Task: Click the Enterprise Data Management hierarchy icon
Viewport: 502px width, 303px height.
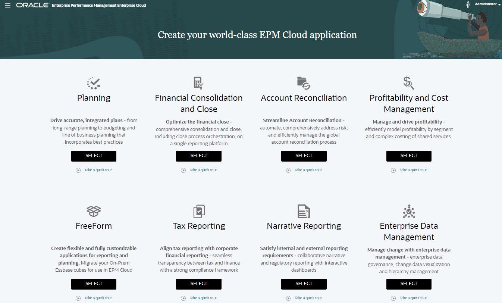Action: coord(409,211)
